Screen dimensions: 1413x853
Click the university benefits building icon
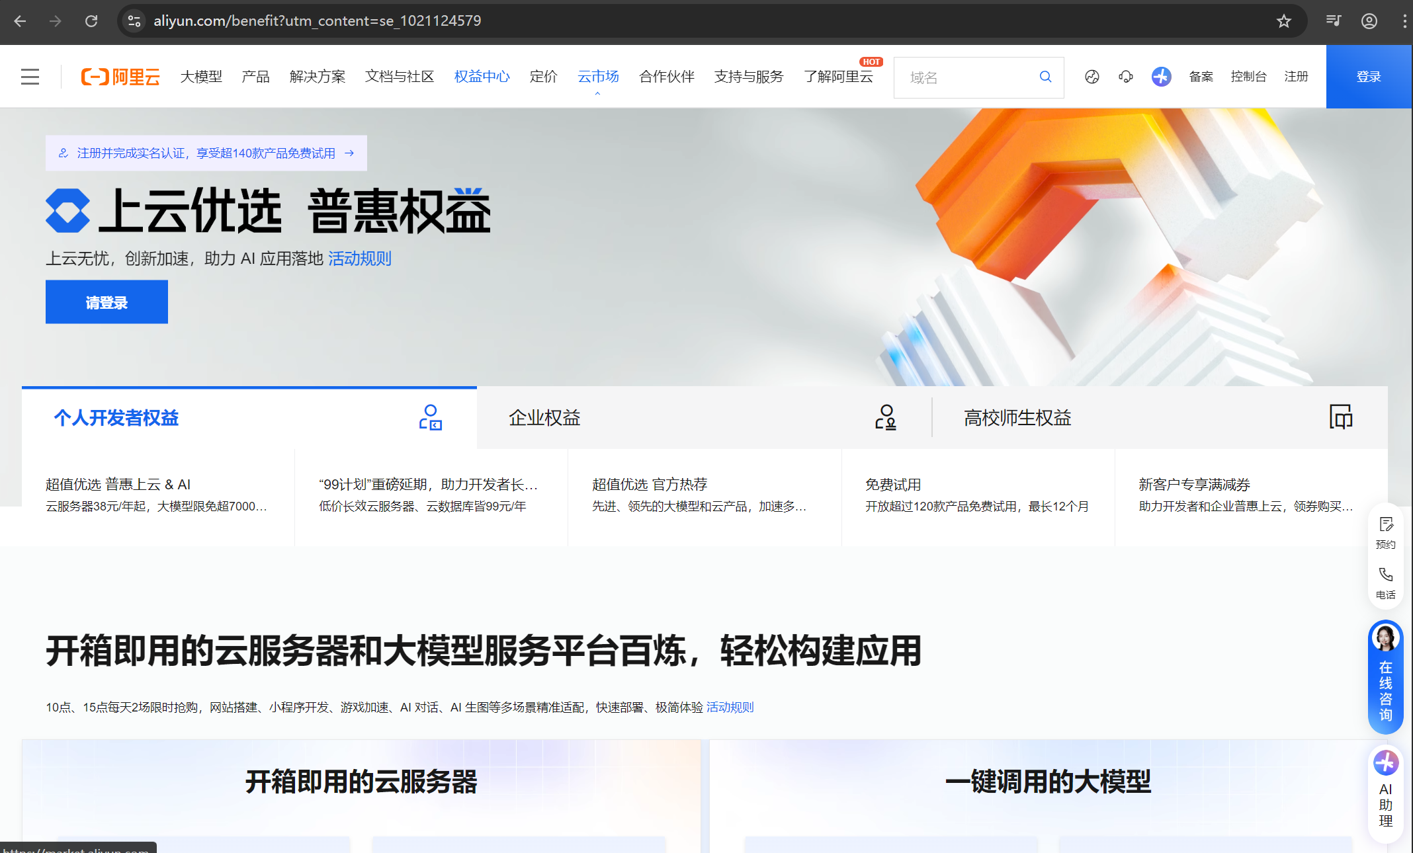coord(1341,417)
